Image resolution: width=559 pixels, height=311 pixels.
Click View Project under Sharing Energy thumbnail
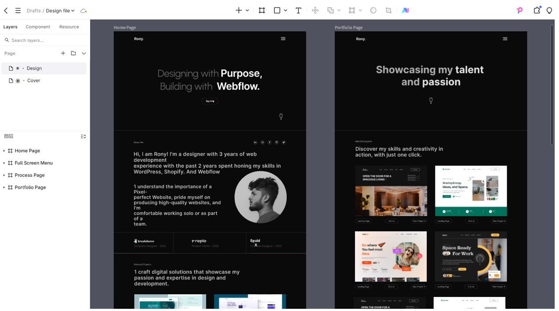[x=499, y=221]
